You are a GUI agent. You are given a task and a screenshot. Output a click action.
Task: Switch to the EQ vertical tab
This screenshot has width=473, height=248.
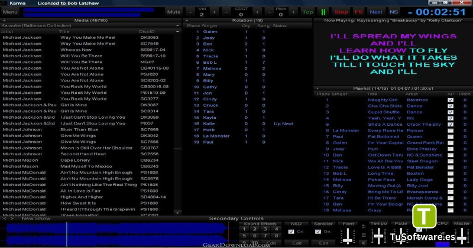[x=364, y=234]
